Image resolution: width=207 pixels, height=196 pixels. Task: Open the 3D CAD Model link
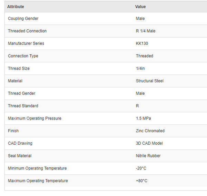pyautogui.click(x=149, y=143)
